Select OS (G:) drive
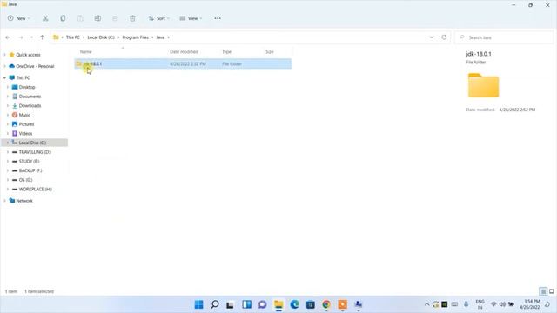Image resolution: width=557 pixels, height=313 pixels. [25, 180]
